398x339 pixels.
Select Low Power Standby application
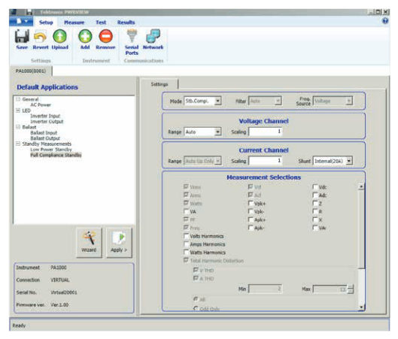click(x=51, y=150)
